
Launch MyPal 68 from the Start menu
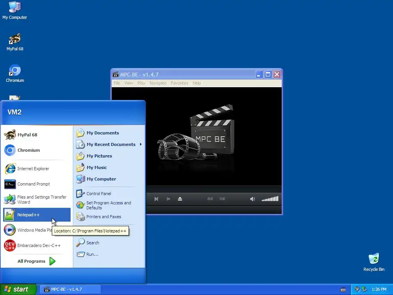click(36, 135)
